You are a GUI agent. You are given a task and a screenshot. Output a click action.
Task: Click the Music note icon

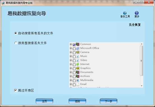(78, 56)
